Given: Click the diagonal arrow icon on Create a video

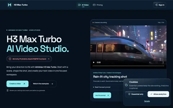Looking at the screenshot, I should pos(24,84).
